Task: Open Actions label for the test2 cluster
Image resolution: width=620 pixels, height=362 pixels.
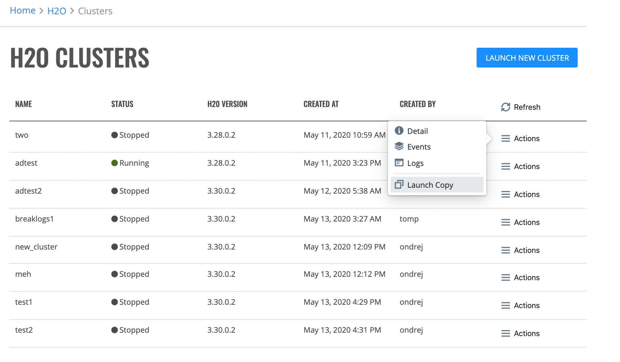Action: pos(527,333)
